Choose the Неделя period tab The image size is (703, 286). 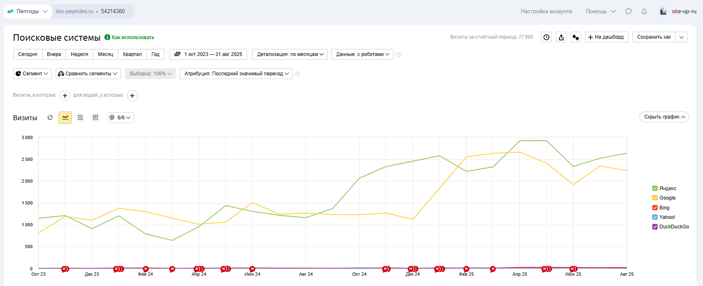click(x=79, y=54)
